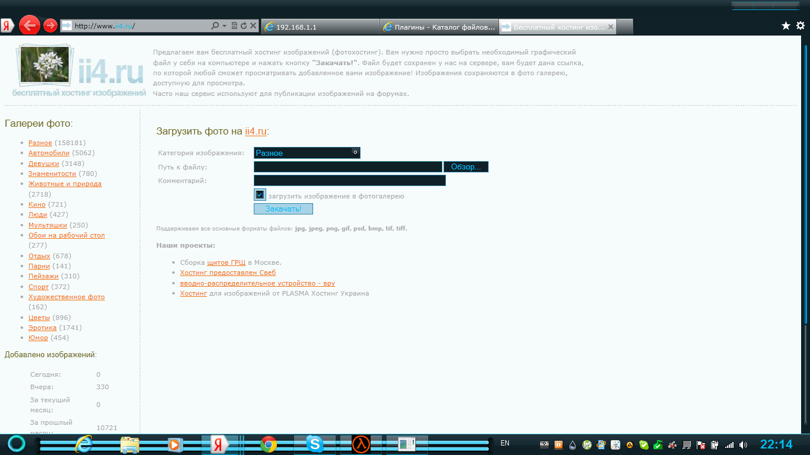Open Skype from the taskbar

click(x=315, y=444)
